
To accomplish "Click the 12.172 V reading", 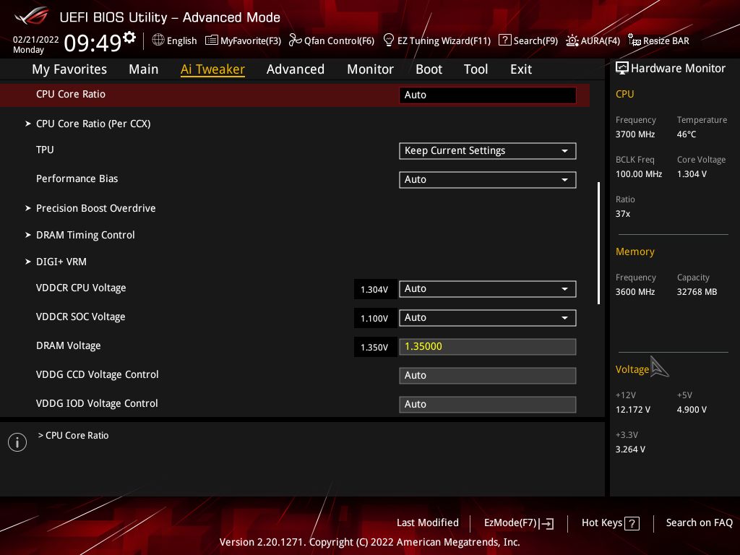I will pos(633,410).
